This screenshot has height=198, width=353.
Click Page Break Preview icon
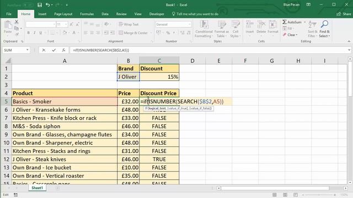[296, 195]
